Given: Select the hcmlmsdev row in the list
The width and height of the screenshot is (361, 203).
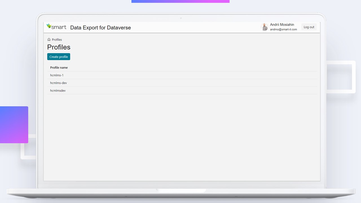Looking at the screenshot, I should tap(141, 91).
